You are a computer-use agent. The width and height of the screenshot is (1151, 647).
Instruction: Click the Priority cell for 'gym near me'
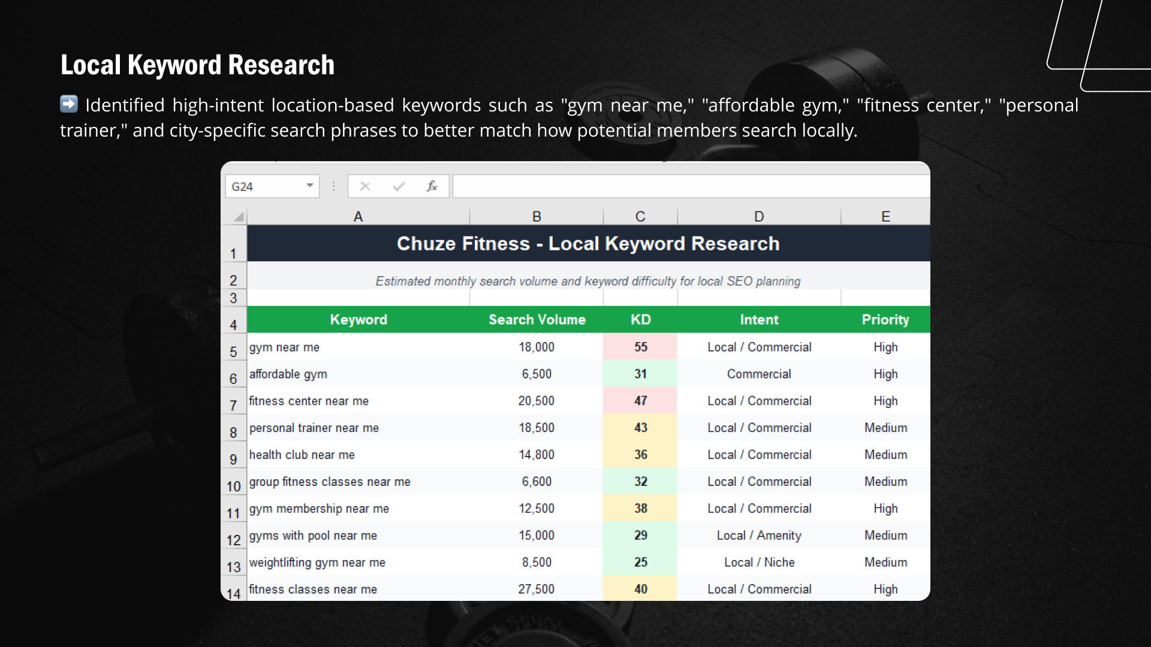pos(885,347)
